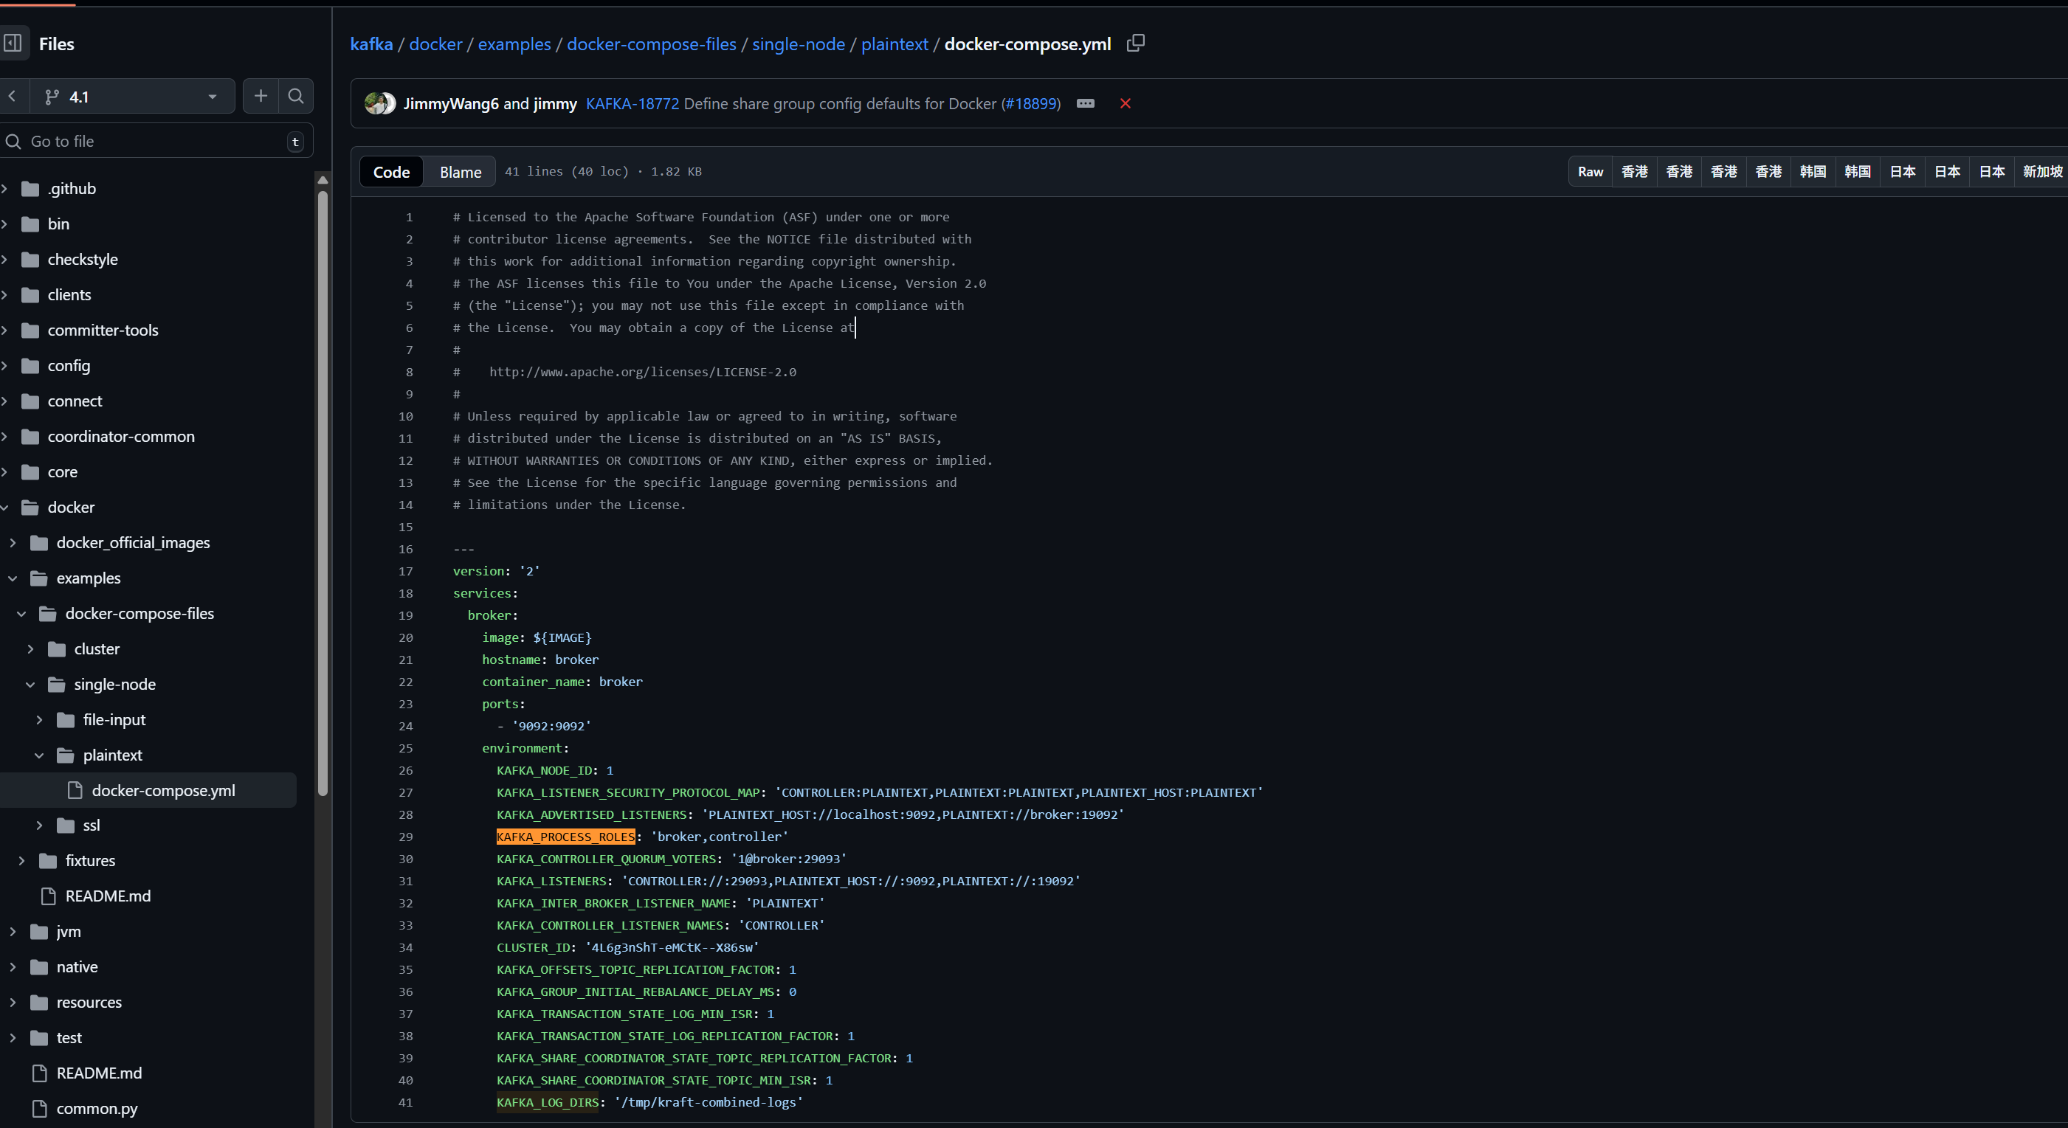Collapse the file tree side panel icon
The height and width of the screenshot is (1128, 2068).
pos(13,44)
